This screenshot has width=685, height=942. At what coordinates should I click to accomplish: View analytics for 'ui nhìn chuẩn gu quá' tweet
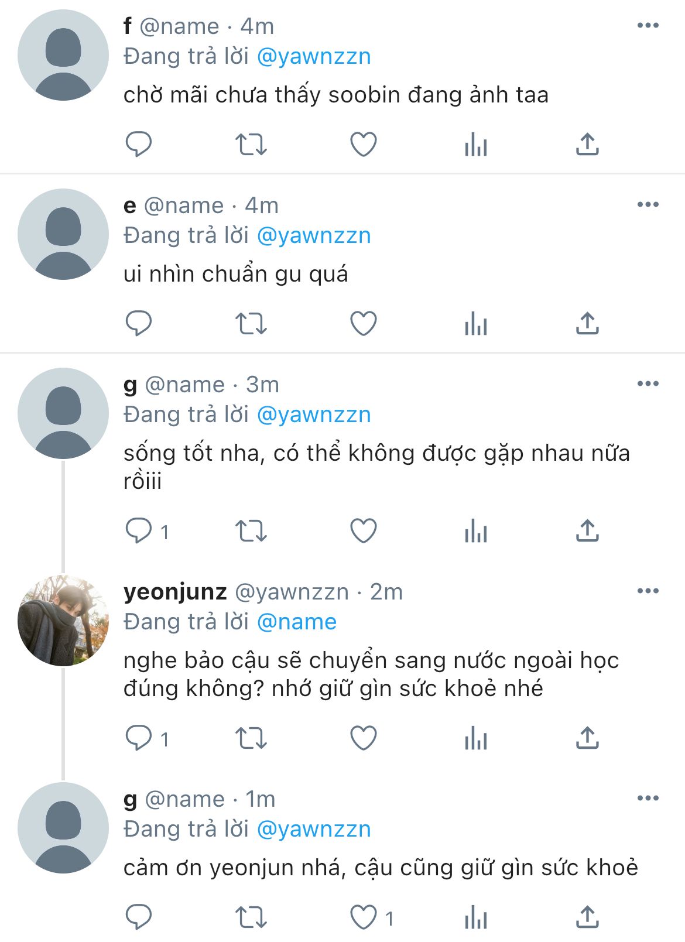tap(475, 323)
